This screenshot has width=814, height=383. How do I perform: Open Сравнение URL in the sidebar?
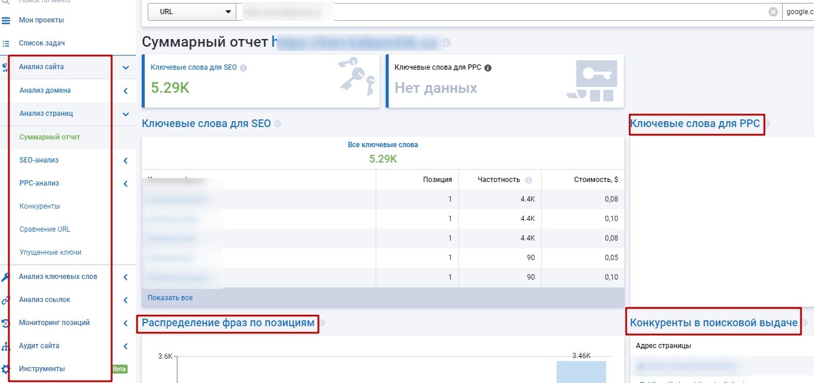(45, 229)
